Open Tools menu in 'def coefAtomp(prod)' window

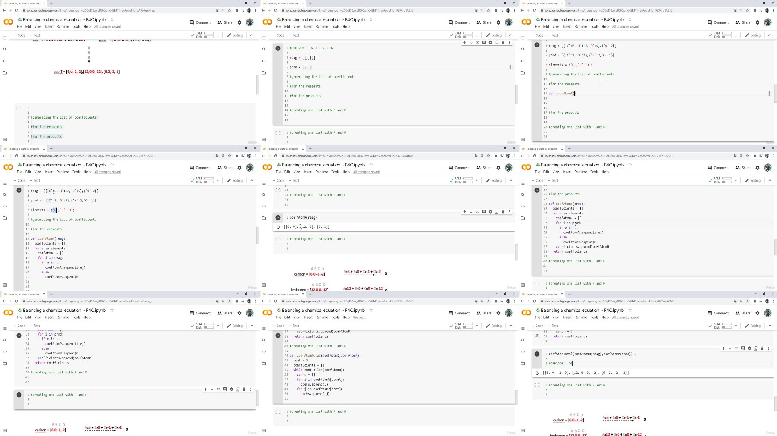594,172
